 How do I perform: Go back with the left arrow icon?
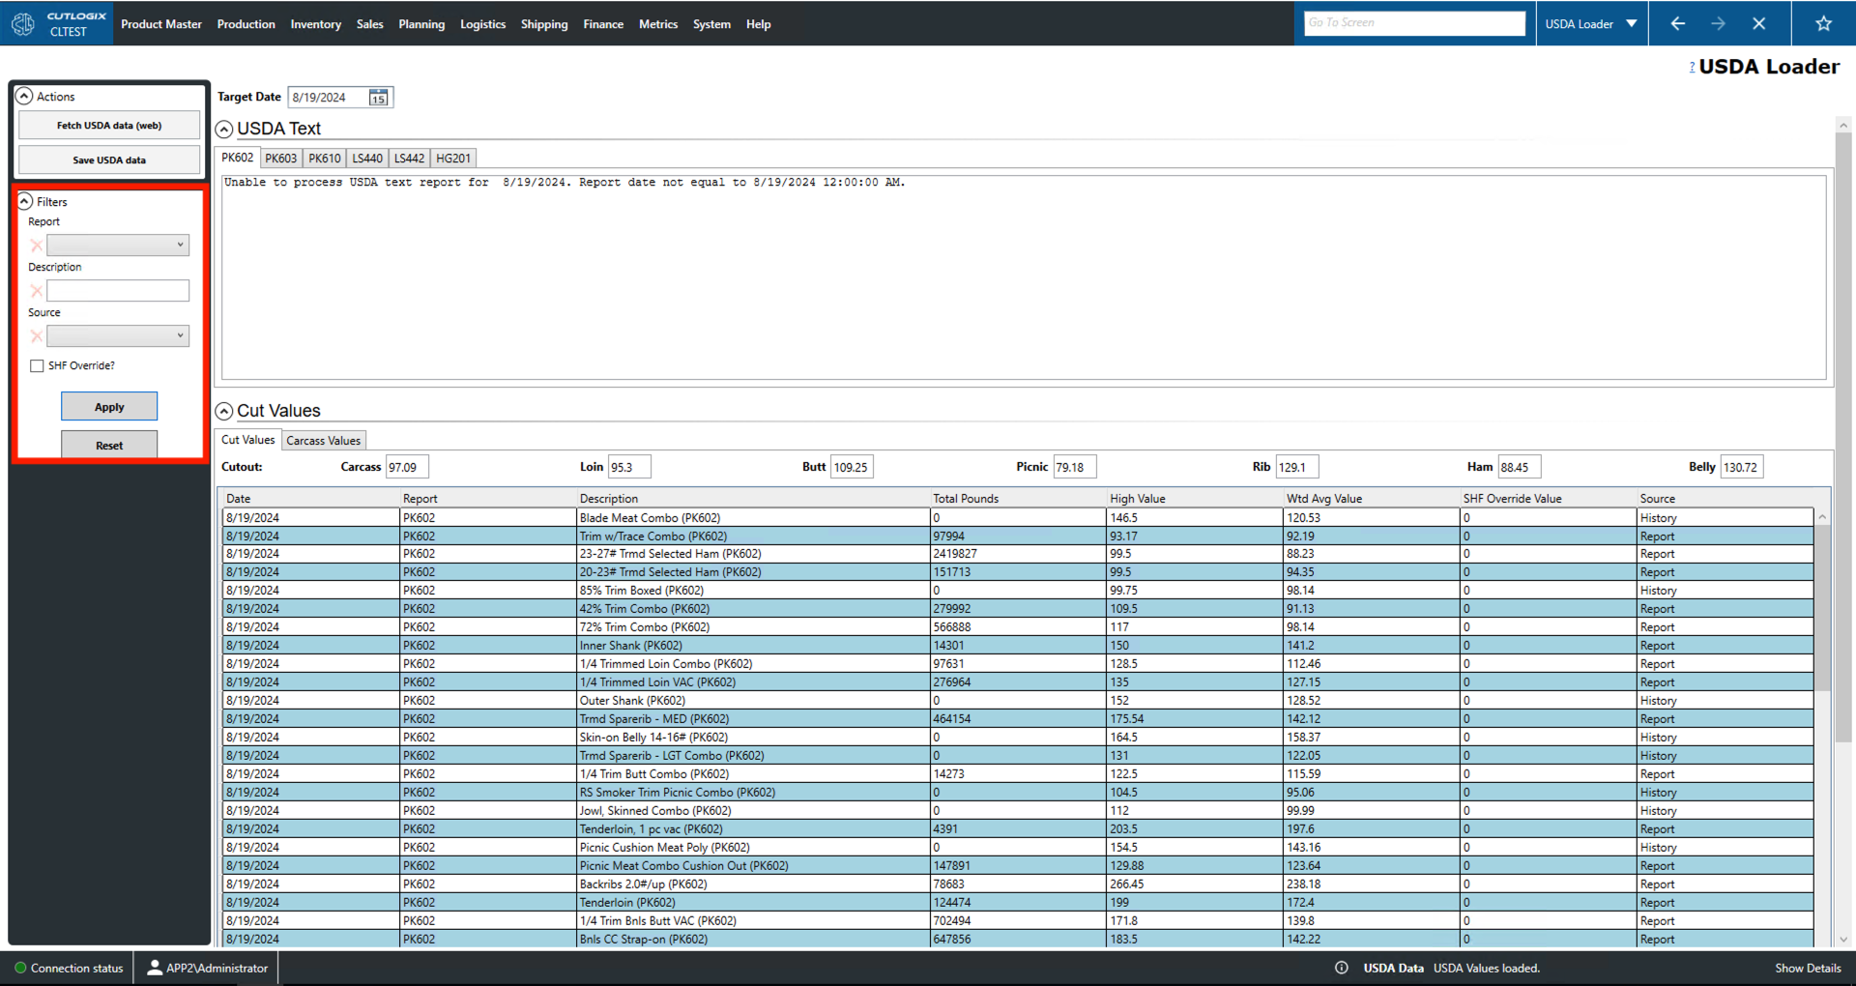(1677, 24)
